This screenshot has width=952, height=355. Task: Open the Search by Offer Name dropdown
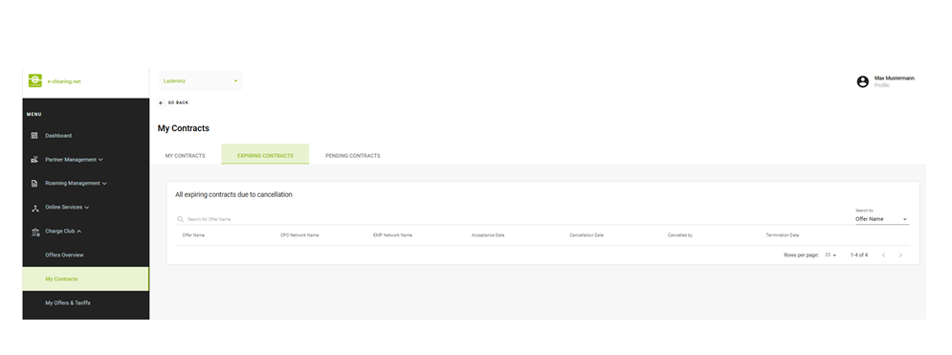pyautogui.click(x=882, y=219)
